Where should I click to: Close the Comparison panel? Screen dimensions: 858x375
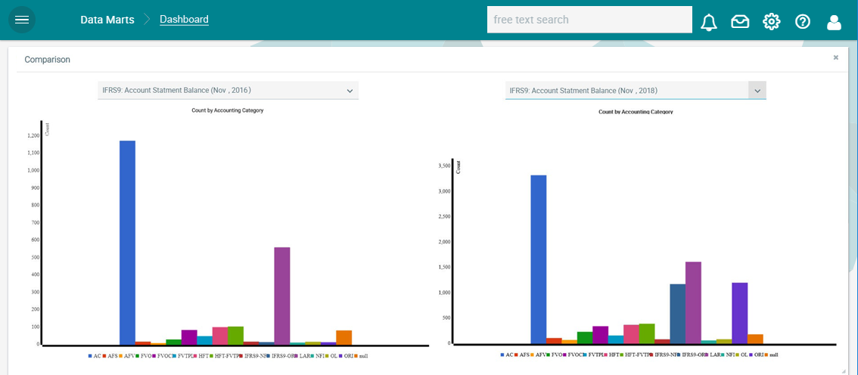[x=835, y=57]
